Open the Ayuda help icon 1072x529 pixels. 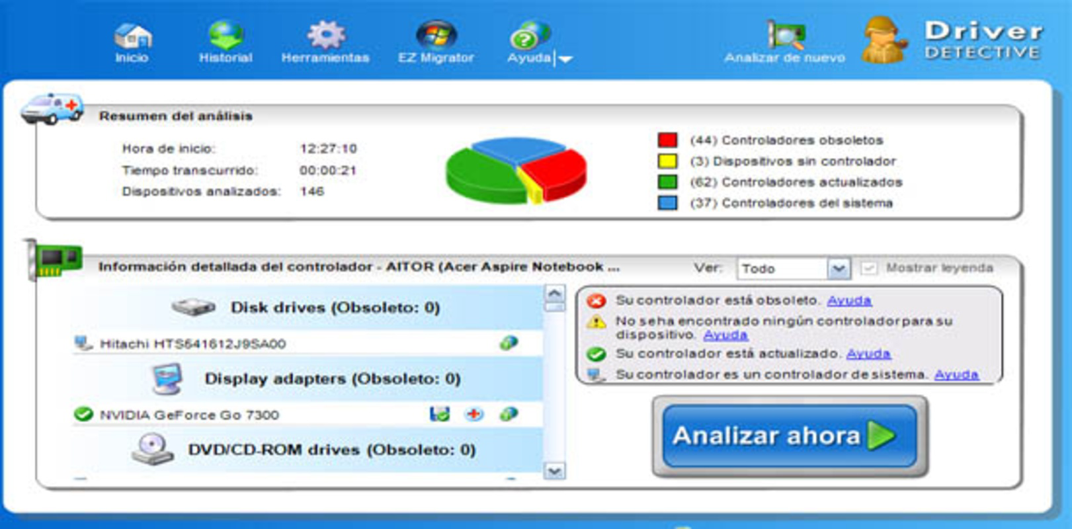pyautogui.click(x=530, y=35)
